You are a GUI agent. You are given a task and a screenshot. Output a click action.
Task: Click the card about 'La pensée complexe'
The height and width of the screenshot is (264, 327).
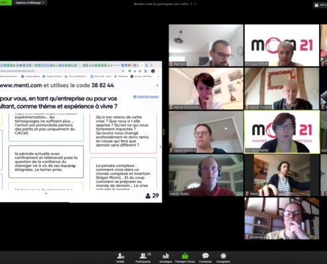click(124, 174)
